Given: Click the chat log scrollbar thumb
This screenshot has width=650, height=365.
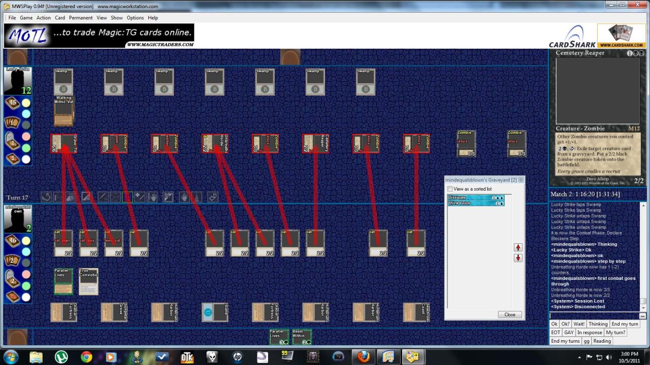Looking at the screenshot, I should [x=643, y=301].
